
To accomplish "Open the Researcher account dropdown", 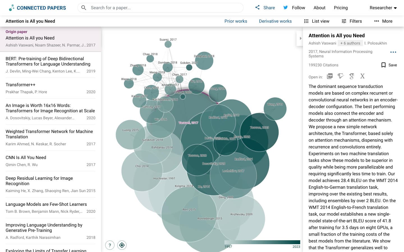I will [x=383, y=8].
